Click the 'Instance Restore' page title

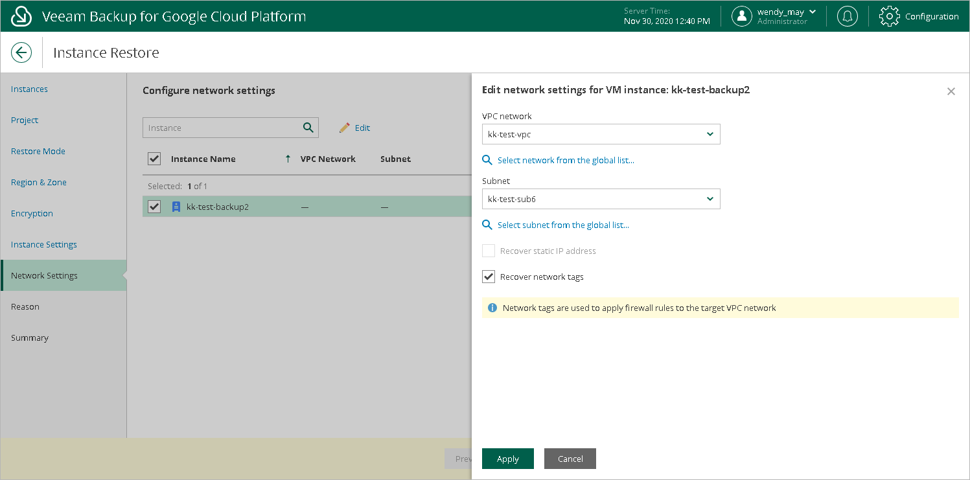[x=106, y=52]
